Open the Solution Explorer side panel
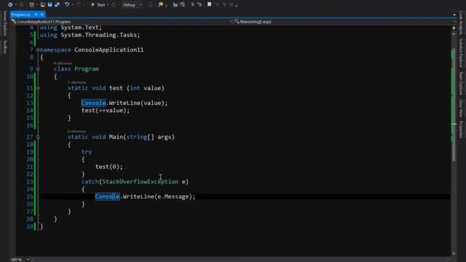466x262 pixels. (461, 53)
